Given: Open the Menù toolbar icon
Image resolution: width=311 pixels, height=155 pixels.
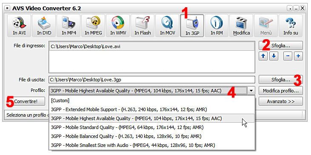Looking at the screenshot, I should click(x=266, y=26).
